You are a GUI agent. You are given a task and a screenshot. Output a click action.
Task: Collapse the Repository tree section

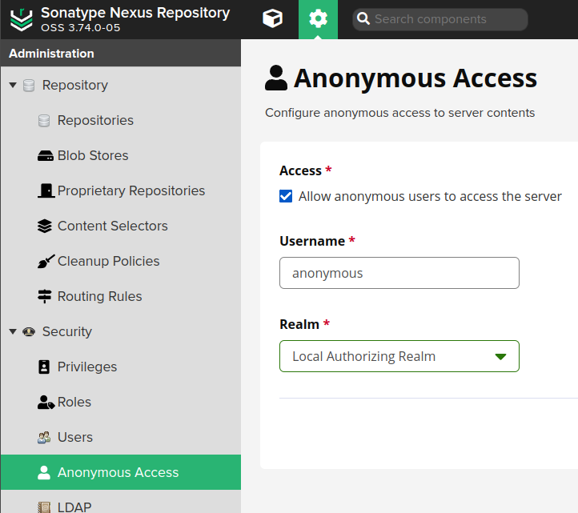[x=13, y=85]
